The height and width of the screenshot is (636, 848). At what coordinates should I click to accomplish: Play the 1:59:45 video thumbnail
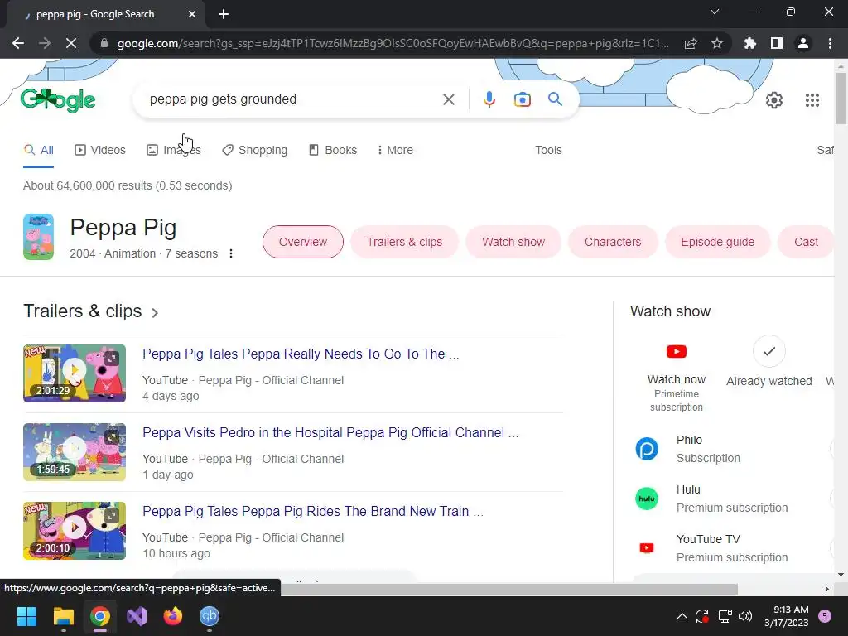click(74, 452)
